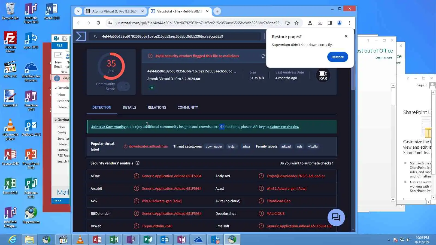Click the downloader threat category tag
The image size is (436, 245).
click(x=214, y=146)
